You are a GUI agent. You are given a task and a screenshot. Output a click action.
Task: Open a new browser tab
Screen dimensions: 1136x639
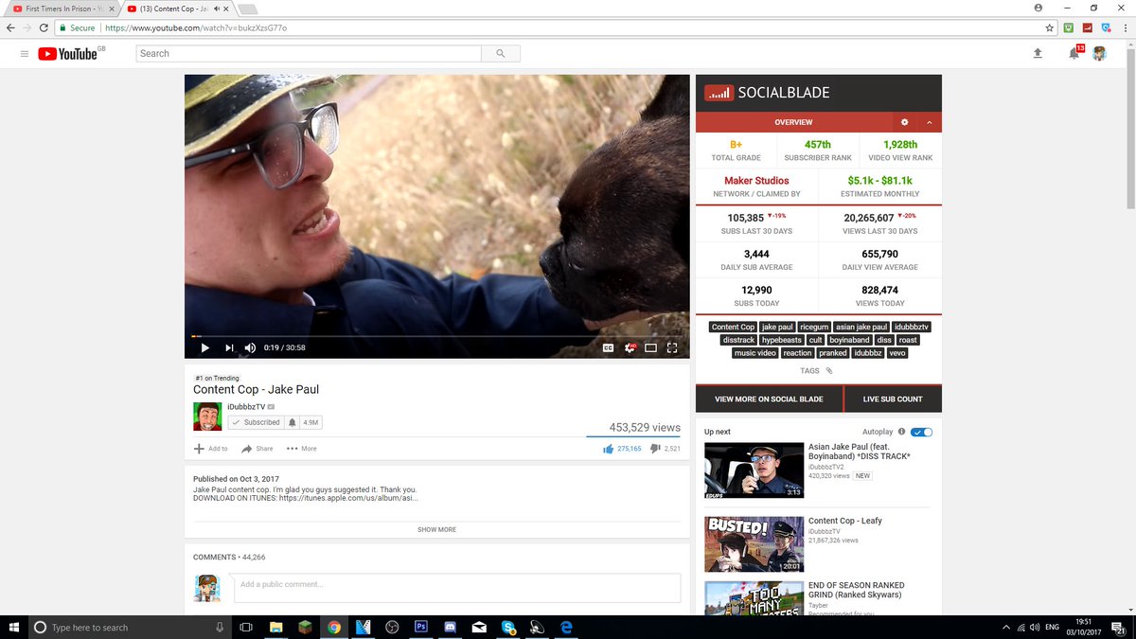click(x=247, y=9)
